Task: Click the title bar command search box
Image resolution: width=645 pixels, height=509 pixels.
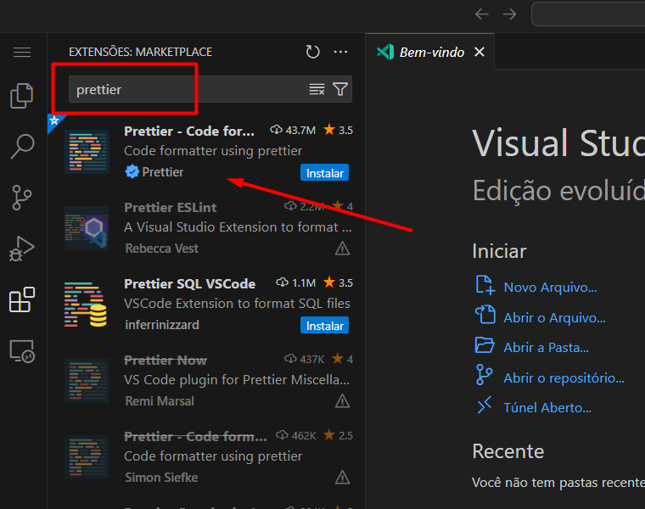Action: (x=588, y=14)
